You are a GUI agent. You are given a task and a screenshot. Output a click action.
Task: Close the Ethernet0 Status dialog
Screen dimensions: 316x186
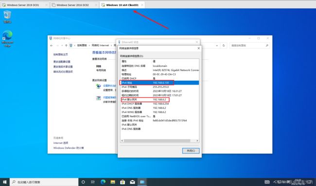tap(197, 42)
